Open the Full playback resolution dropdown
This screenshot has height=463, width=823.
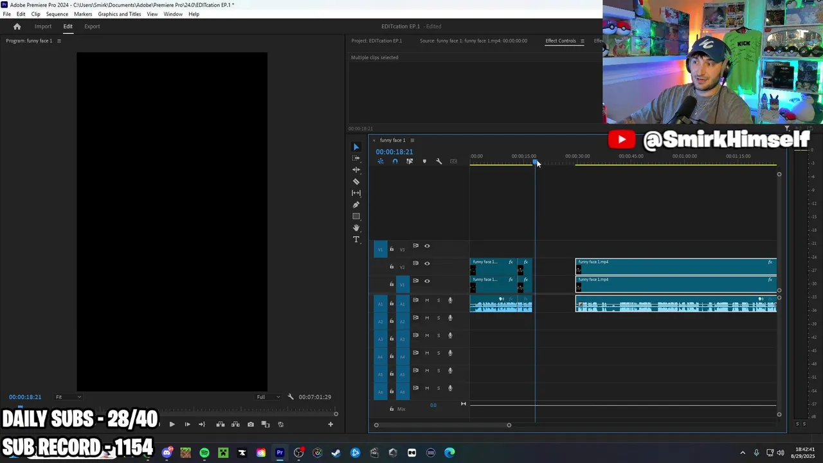(268, 397)
